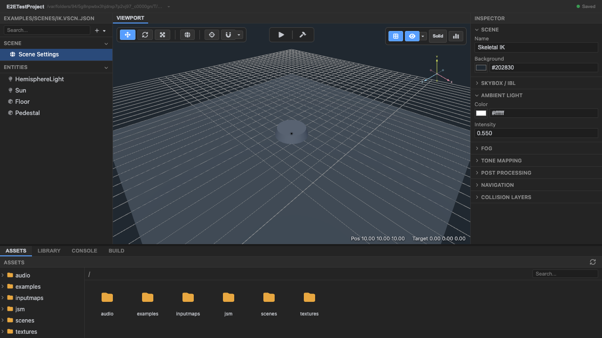Open the Ambient Light color swatch

point(481,113)
